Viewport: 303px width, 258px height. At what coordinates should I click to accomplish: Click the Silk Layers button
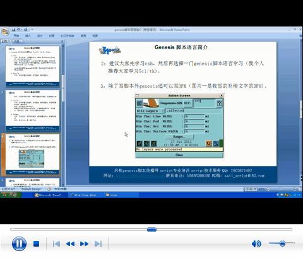[150, 111]
